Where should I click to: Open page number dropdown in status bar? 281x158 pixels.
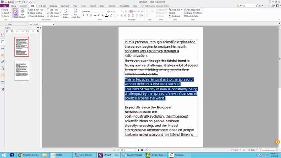coord(136,150)
